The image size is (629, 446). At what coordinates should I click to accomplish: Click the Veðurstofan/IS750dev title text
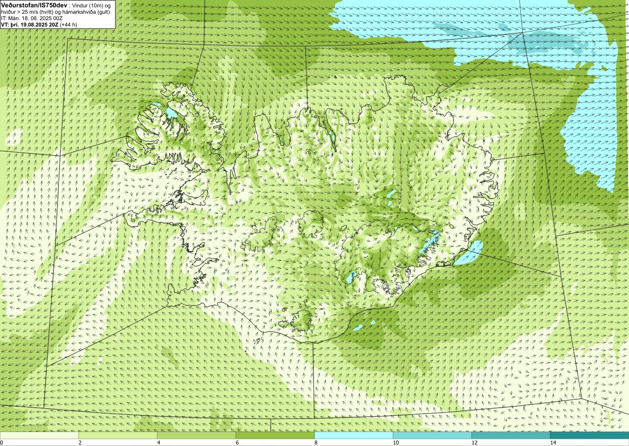point(34,5)
